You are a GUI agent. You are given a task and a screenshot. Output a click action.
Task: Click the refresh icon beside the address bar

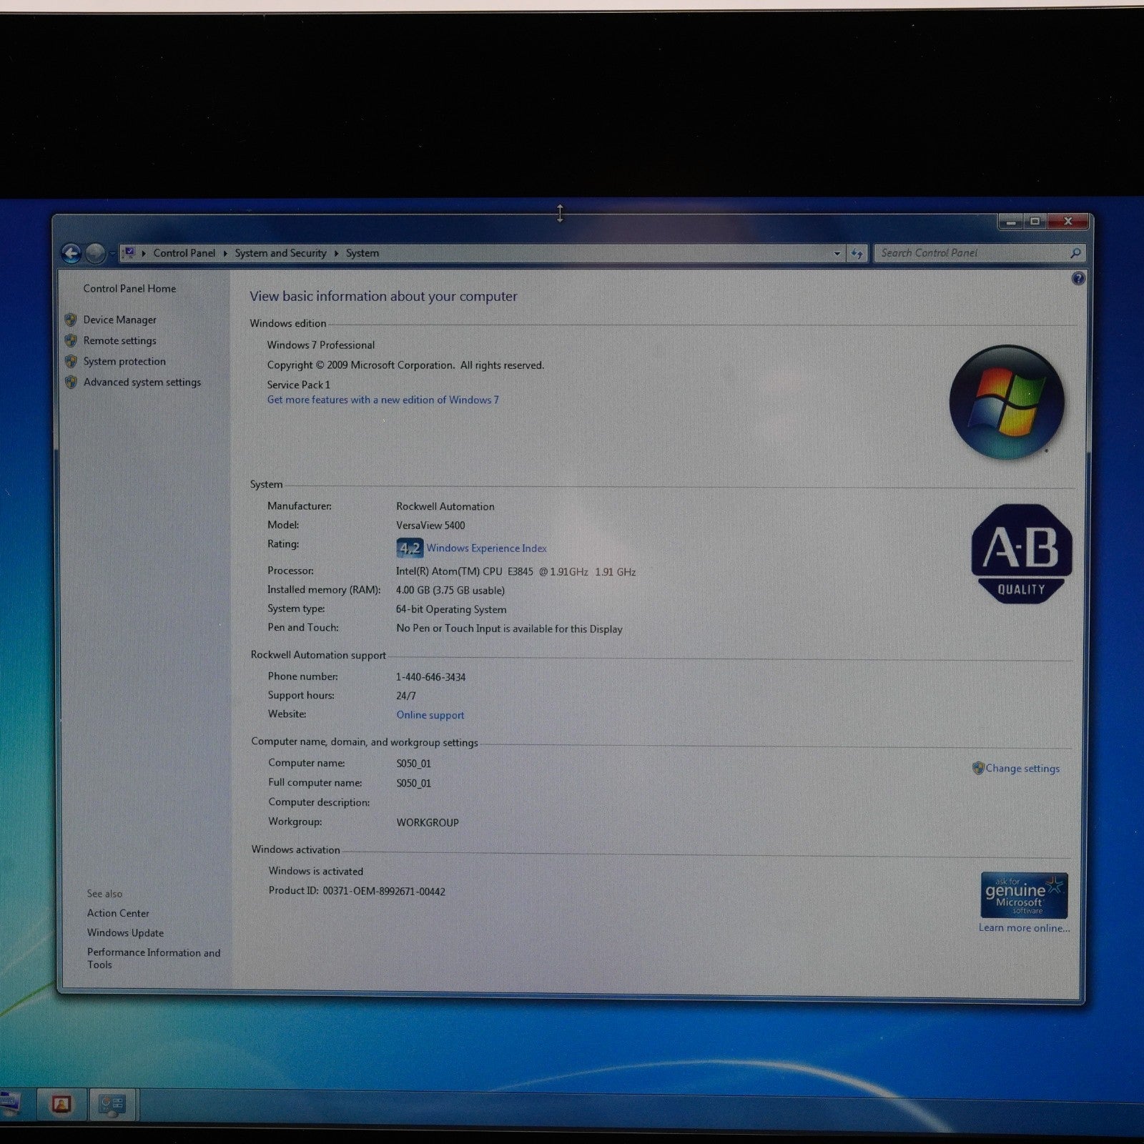click(x=857, y=254)
